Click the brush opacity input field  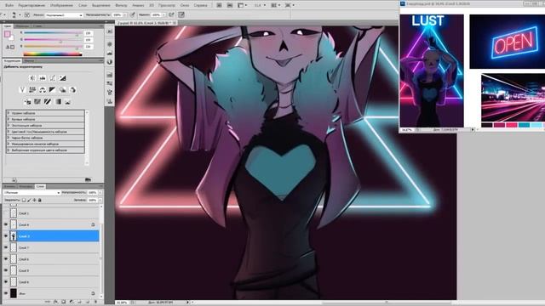[x=118, y=15]
